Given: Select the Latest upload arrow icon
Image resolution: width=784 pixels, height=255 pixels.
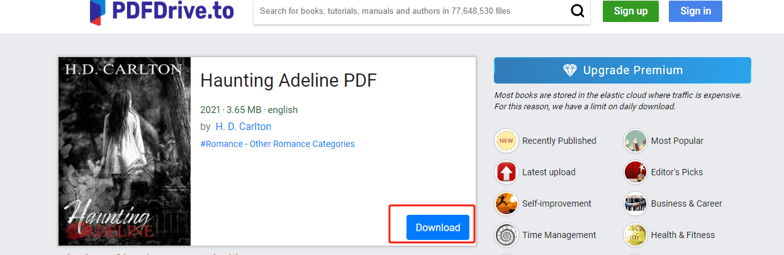Looking at the screenshot, I should pyautogui.click(x=507, y=172).
